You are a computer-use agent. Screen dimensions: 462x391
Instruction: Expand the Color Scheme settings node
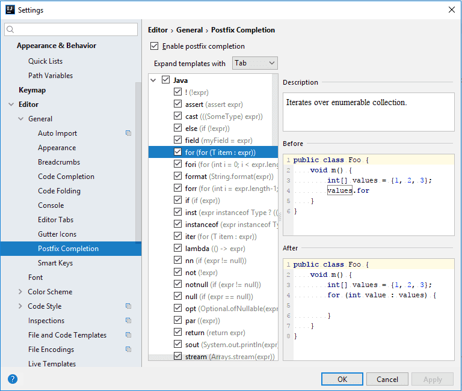(21, 292)
